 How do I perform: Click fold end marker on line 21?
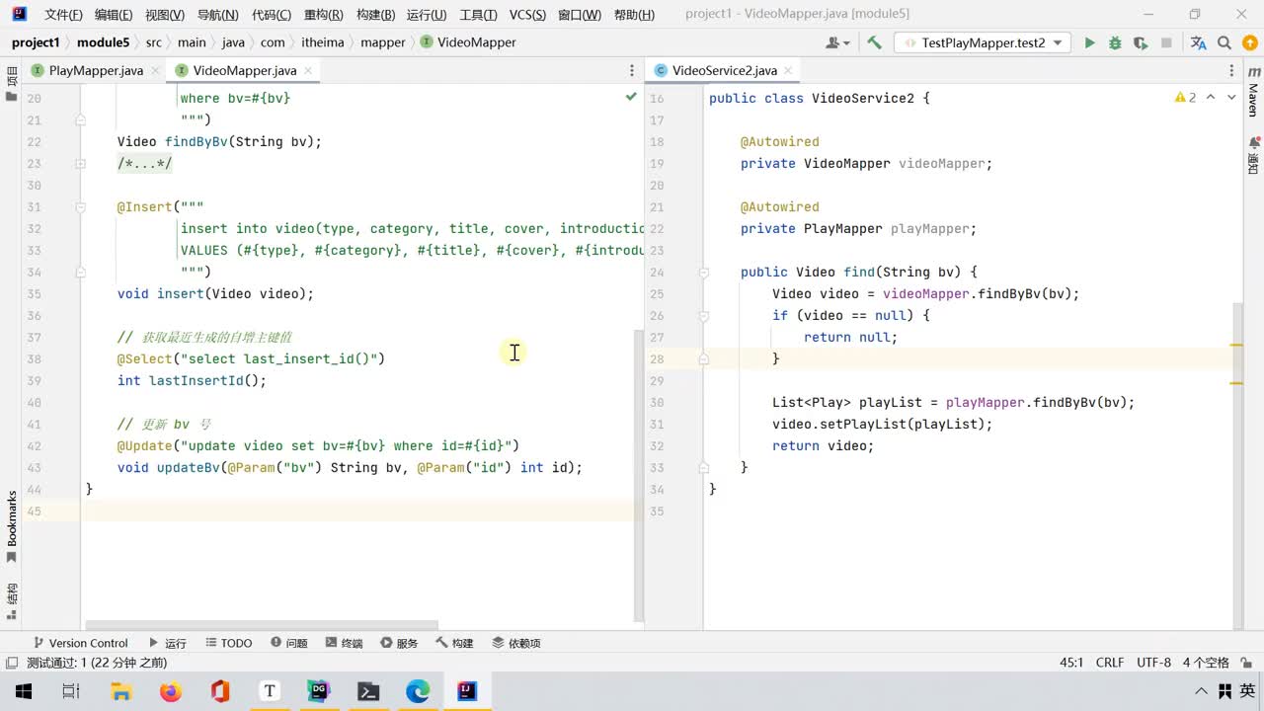80,119
